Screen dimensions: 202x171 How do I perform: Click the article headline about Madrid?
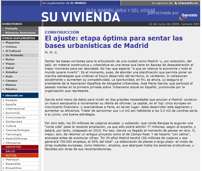point(114,42)
